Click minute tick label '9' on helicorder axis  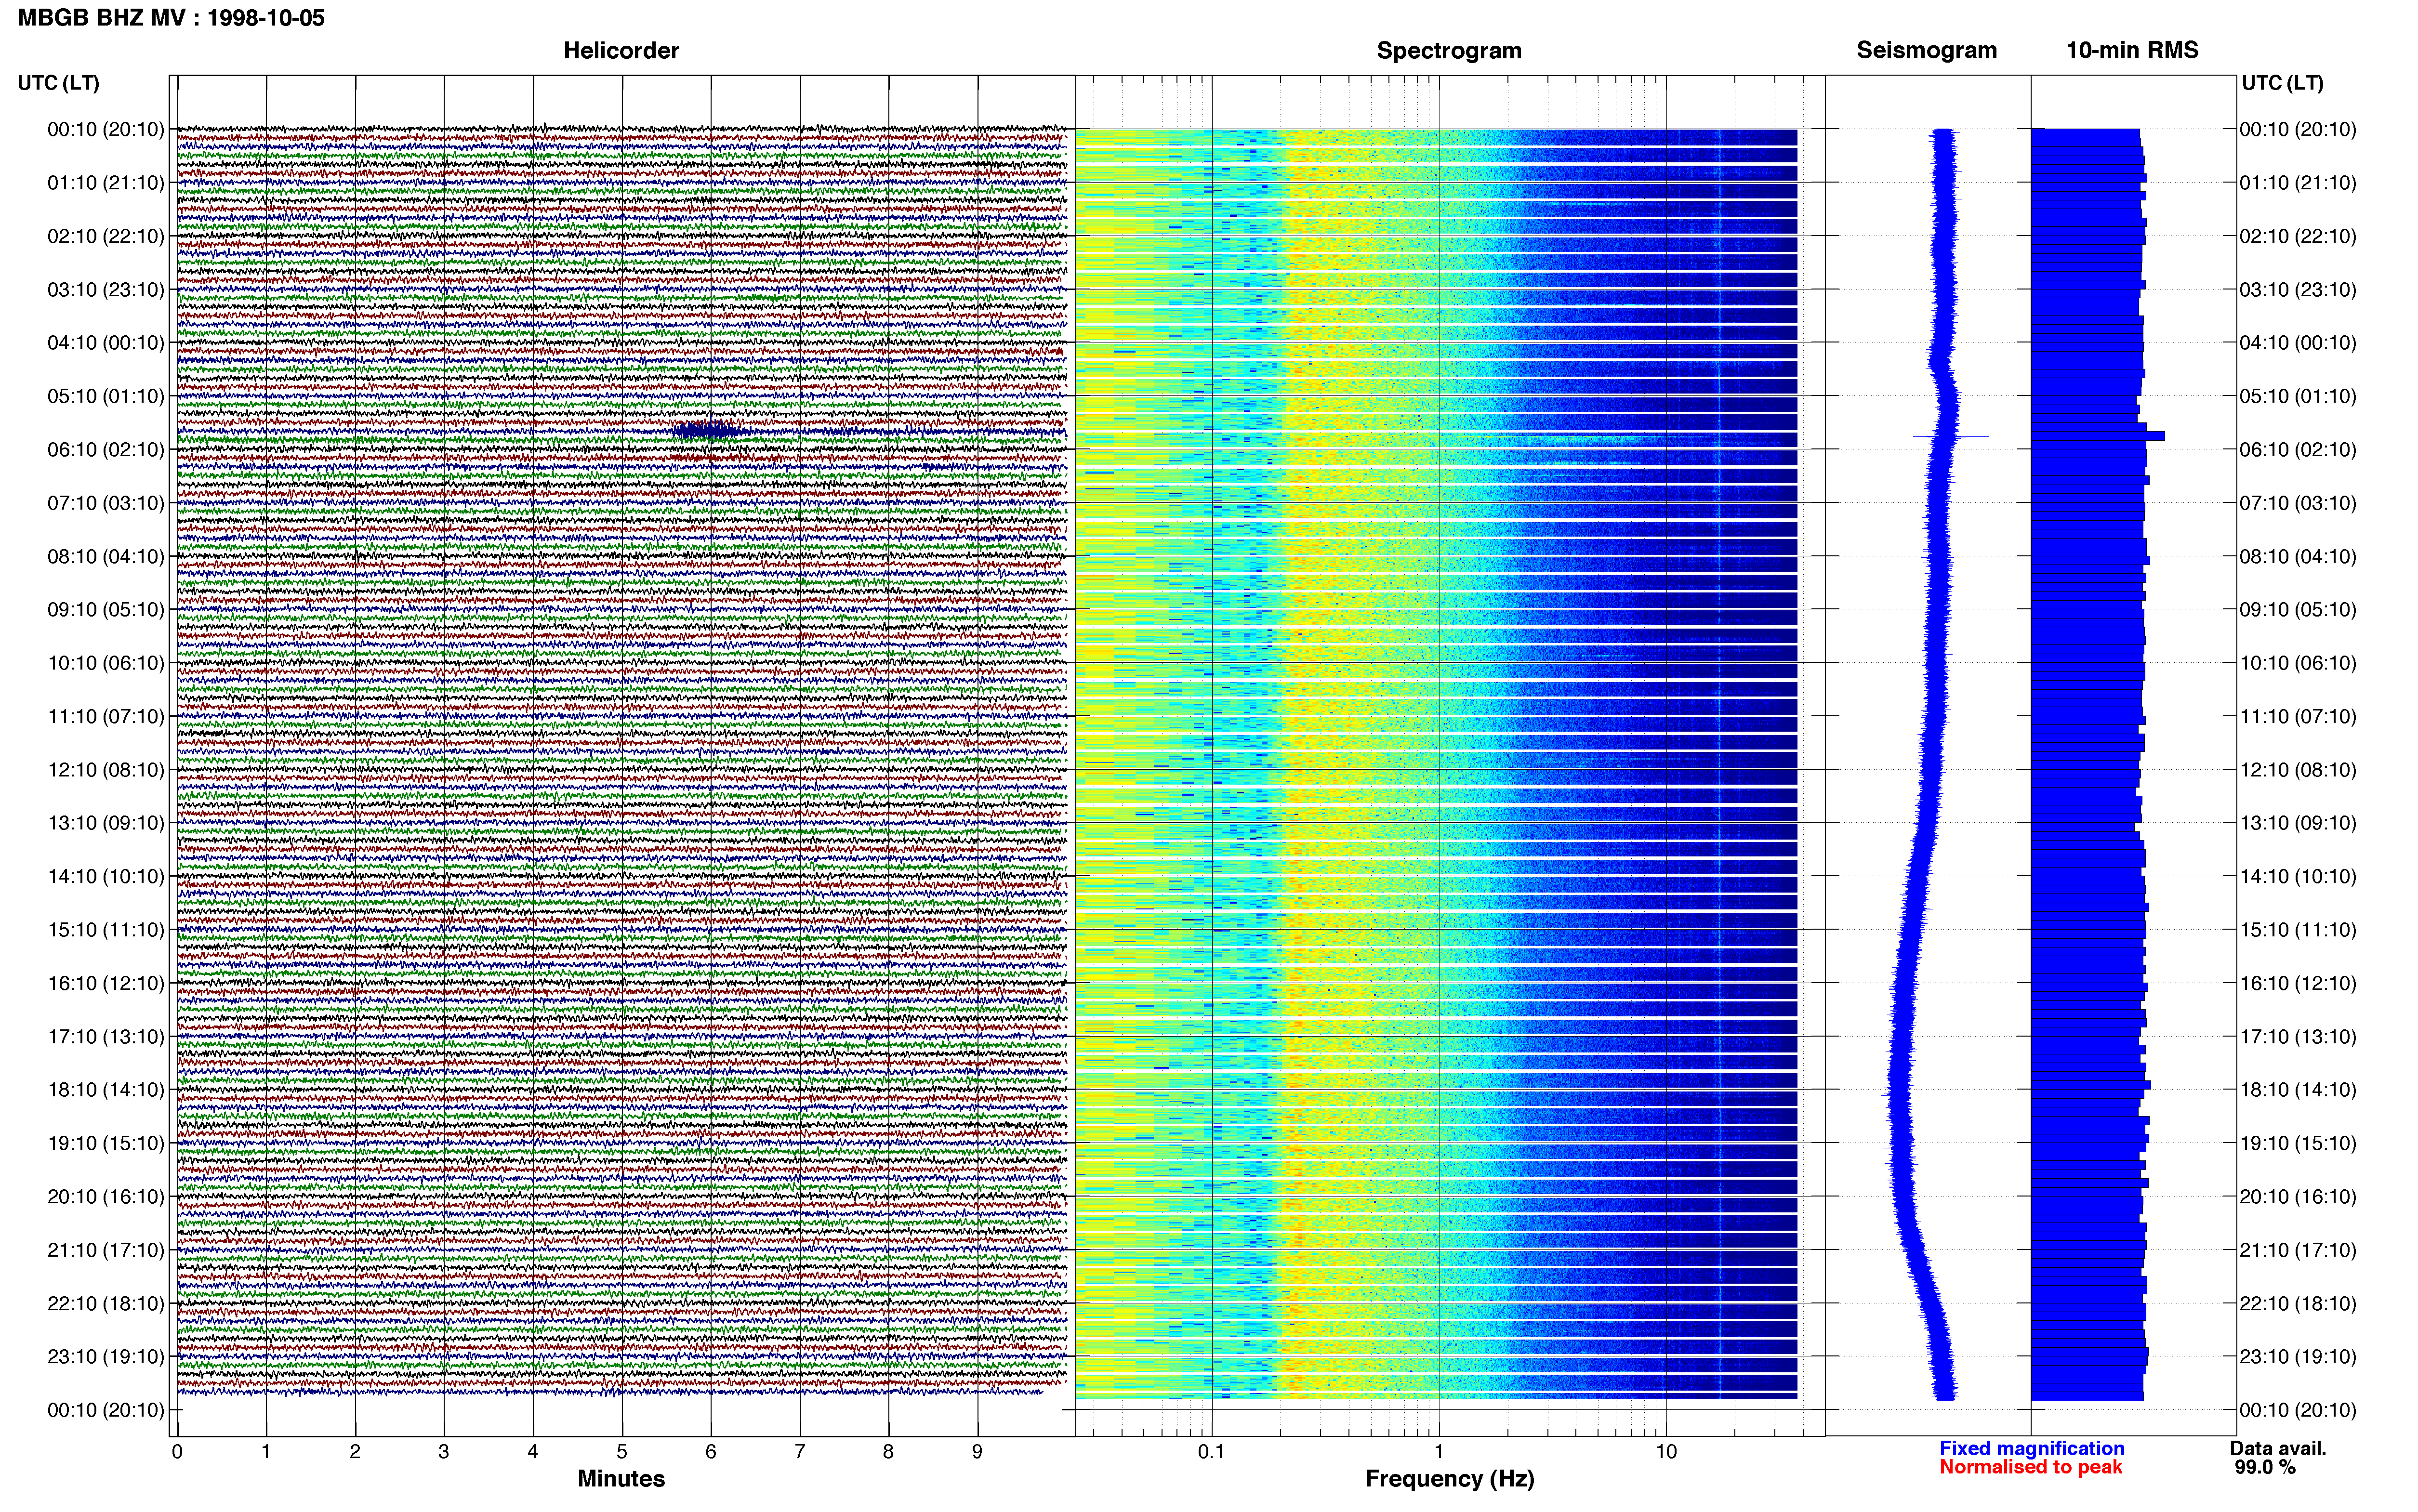pyautogui.click(x=977, y=1452)
